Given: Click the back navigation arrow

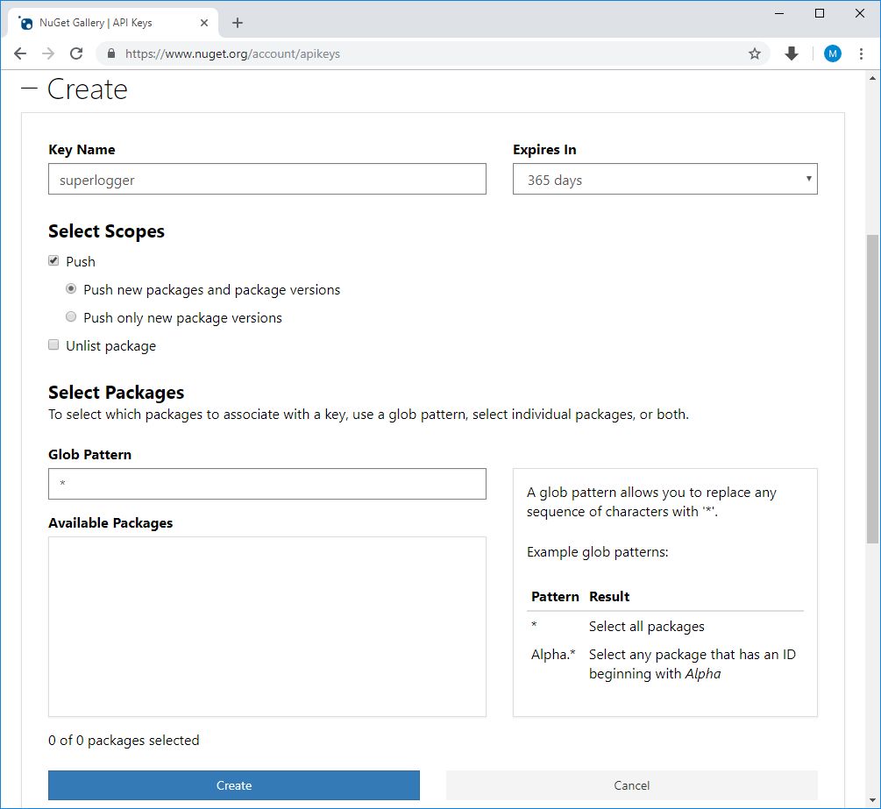Looking at the screenshot, I should coord(19,53).
